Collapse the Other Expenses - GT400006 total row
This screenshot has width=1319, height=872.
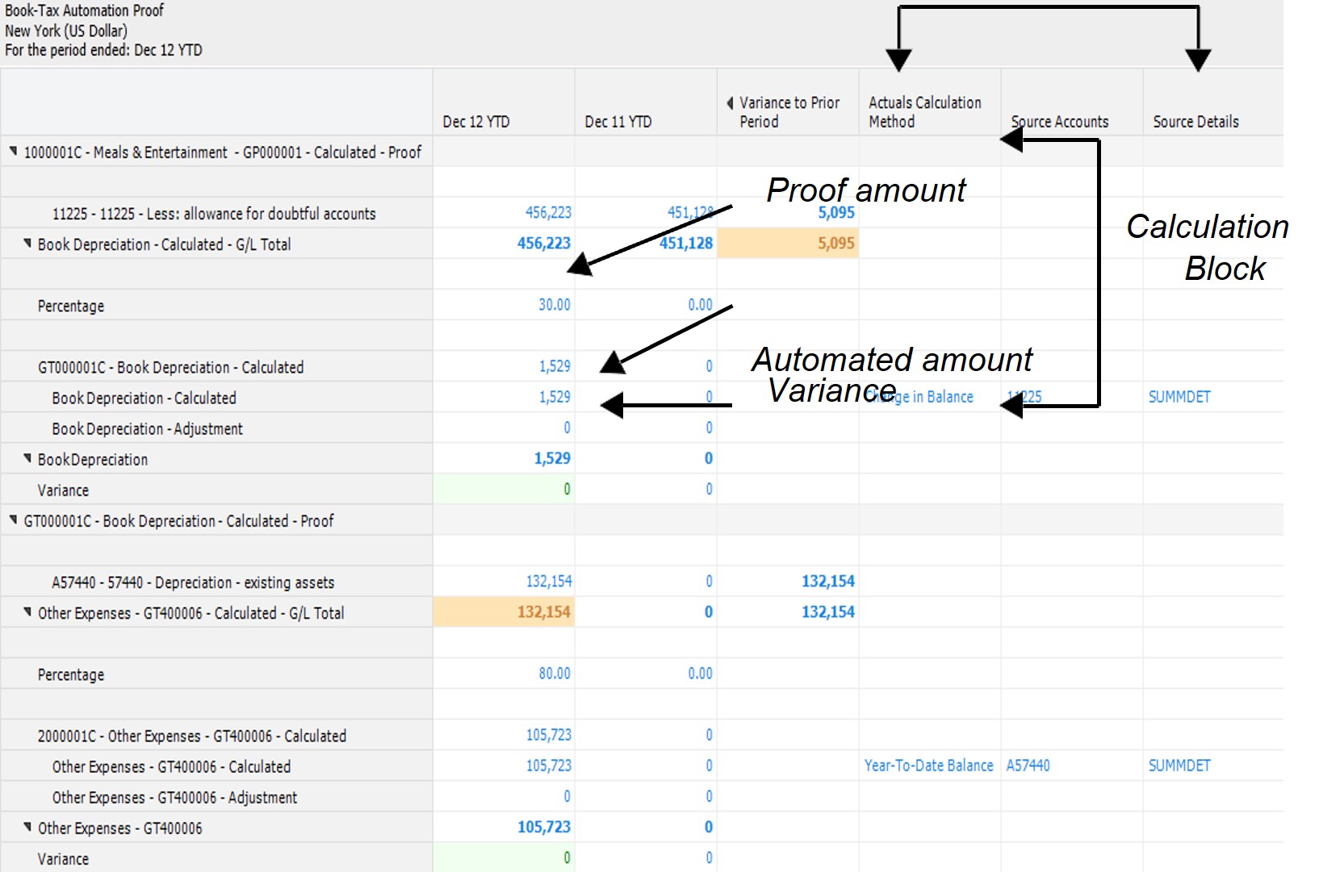[27, 828]
